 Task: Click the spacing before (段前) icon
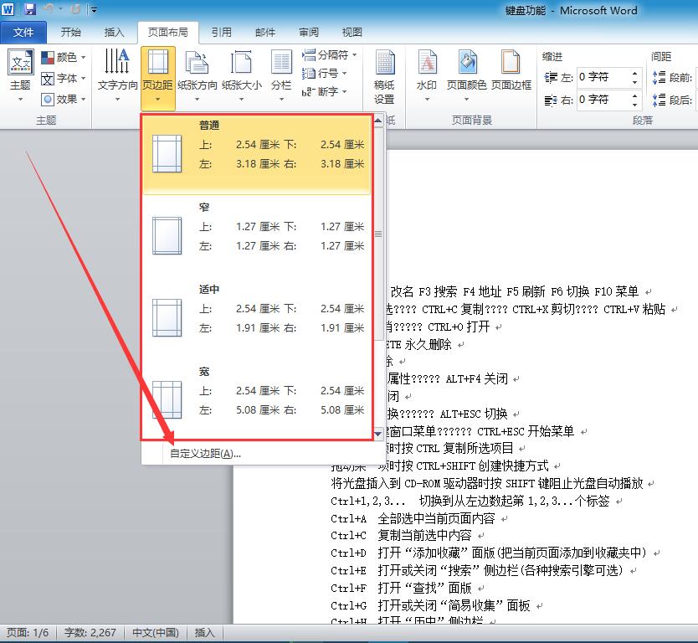coord(659,78)
